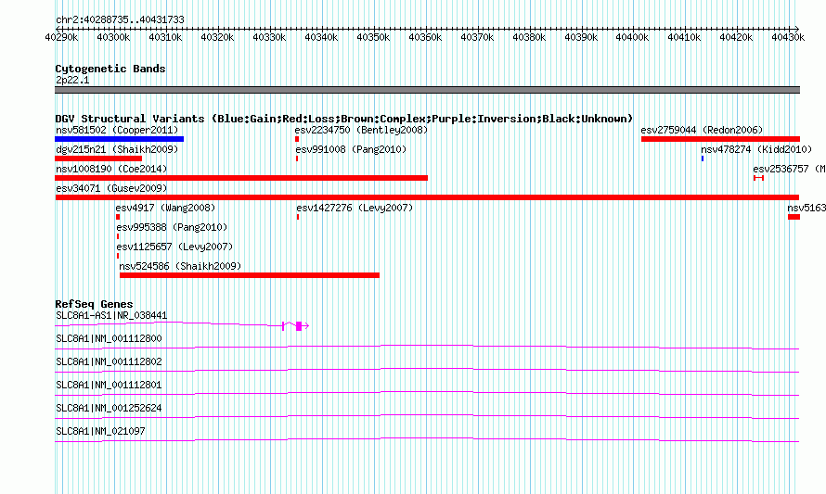This screenshot has width=826, height=494.
Task: Click the RefSeq Genes track title
Action: pos(94,304)
